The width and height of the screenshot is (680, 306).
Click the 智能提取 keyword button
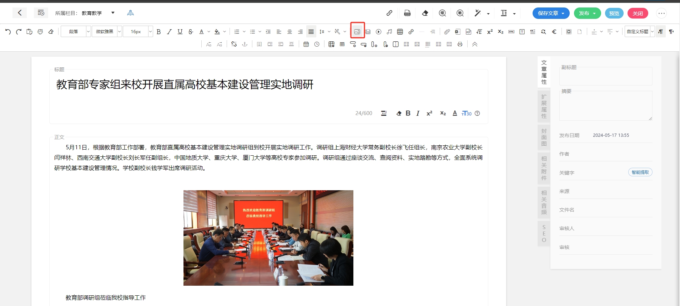[640, 172]
